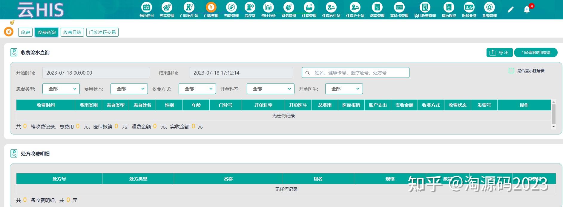This screenshot has height=207, width=563.
Task: Click the 包名 column header
Action: pyautogui.click(x=318, y=179)
